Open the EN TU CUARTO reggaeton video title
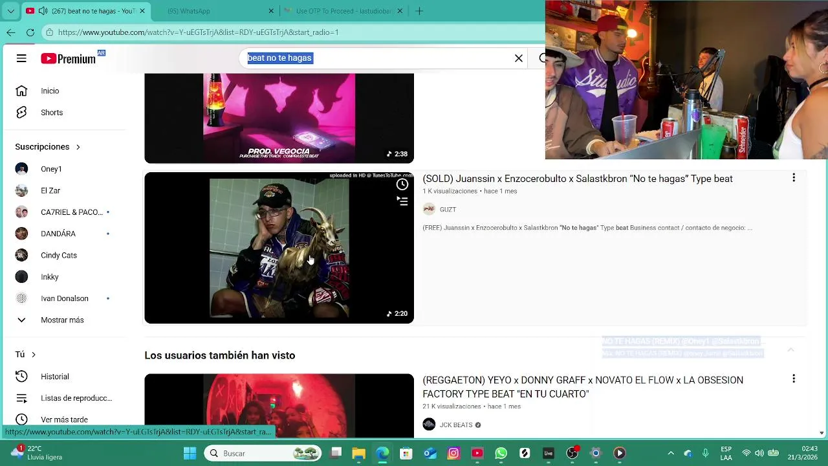The image size is (828, 466). click(583, 387)
